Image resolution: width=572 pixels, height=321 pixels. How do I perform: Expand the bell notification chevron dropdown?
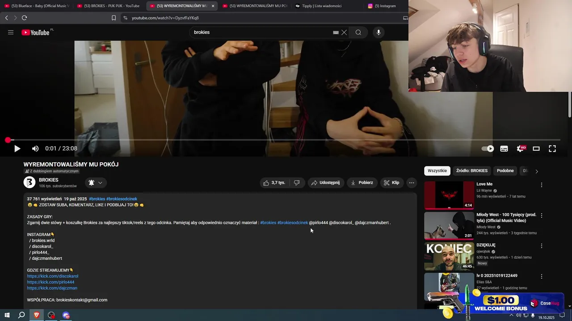pos(101,183)
